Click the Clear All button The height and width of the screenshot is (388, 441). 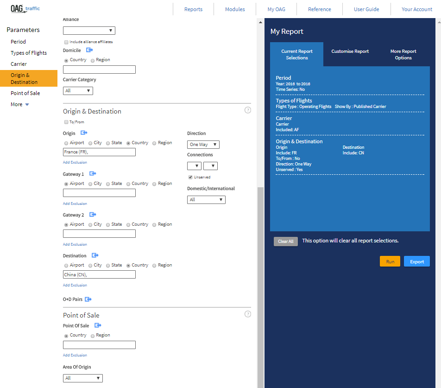click(x=286, y=242)
